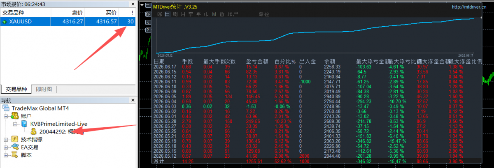Select the 周 weekly tab in MTDriver
The image size is (494, 168).
click(x=175, y=14)
